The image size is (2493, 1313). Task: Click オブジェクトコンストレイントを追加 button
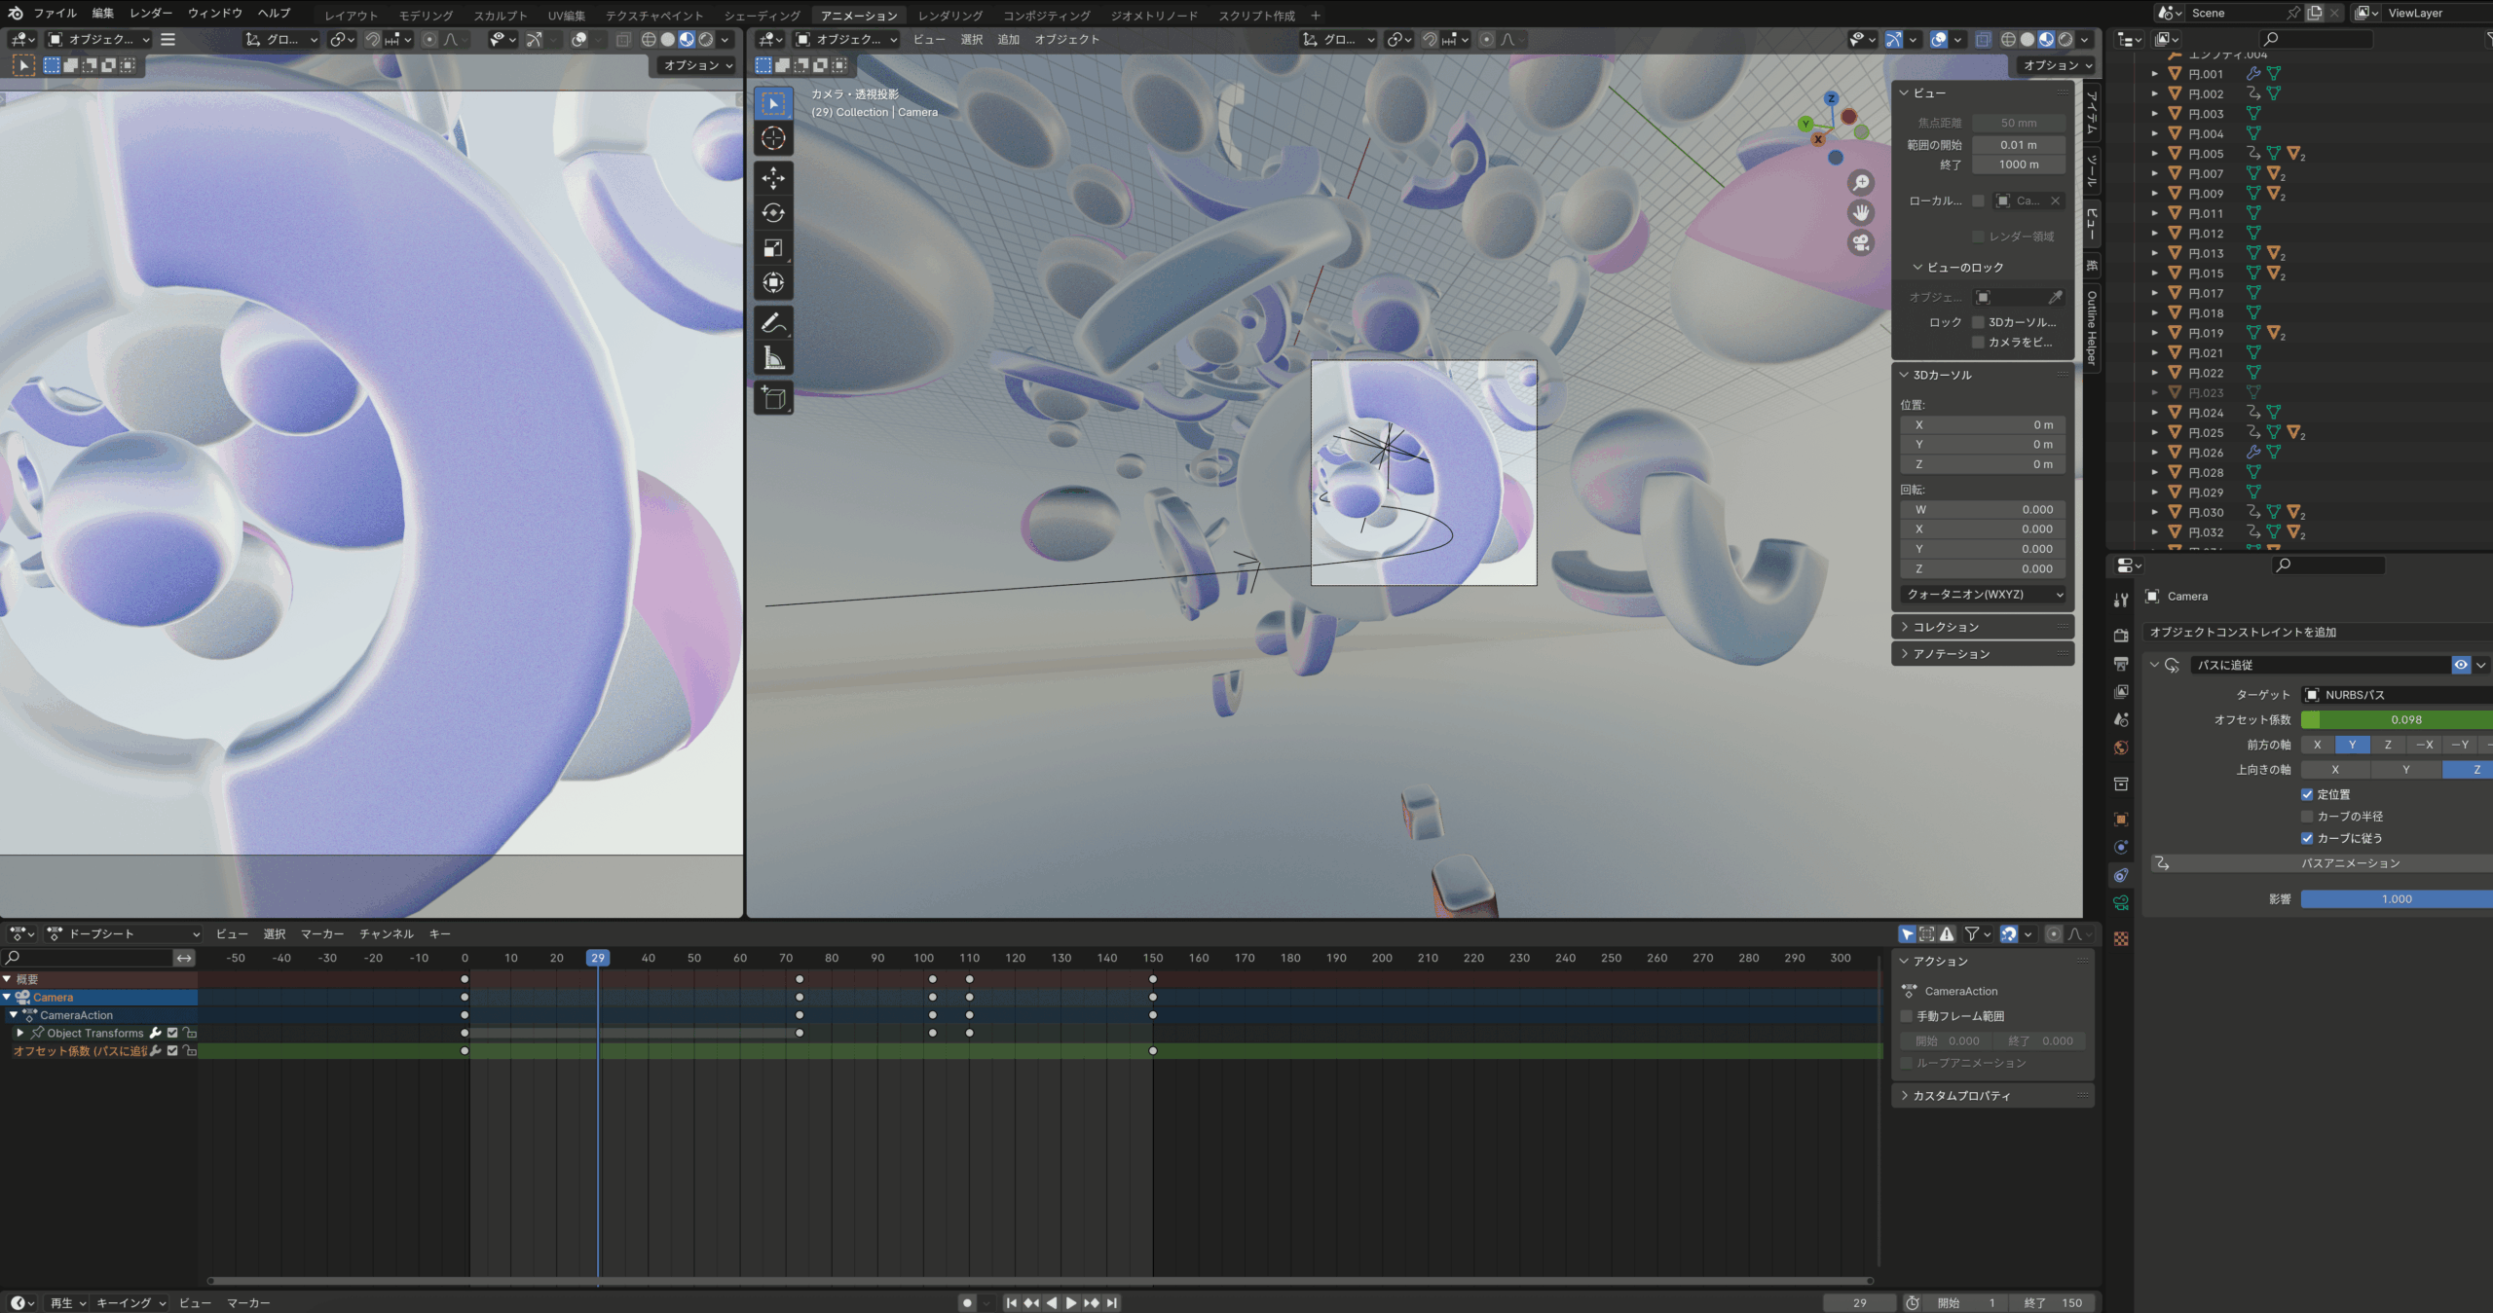(2243, 632)
